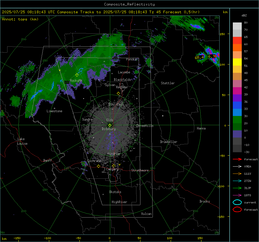Screen dimensions: 259x242
Task: Click the dBZ legend heading
Action: [244, 16]
